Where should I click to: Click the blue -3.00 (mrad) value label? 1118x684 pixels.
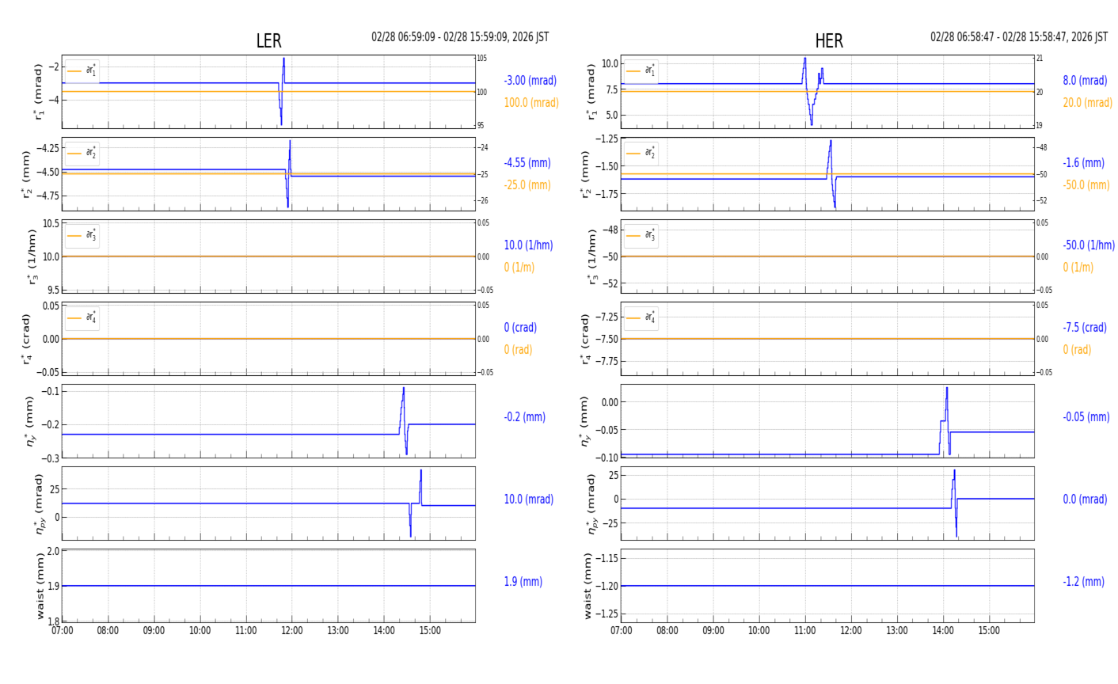pos(530,81)
